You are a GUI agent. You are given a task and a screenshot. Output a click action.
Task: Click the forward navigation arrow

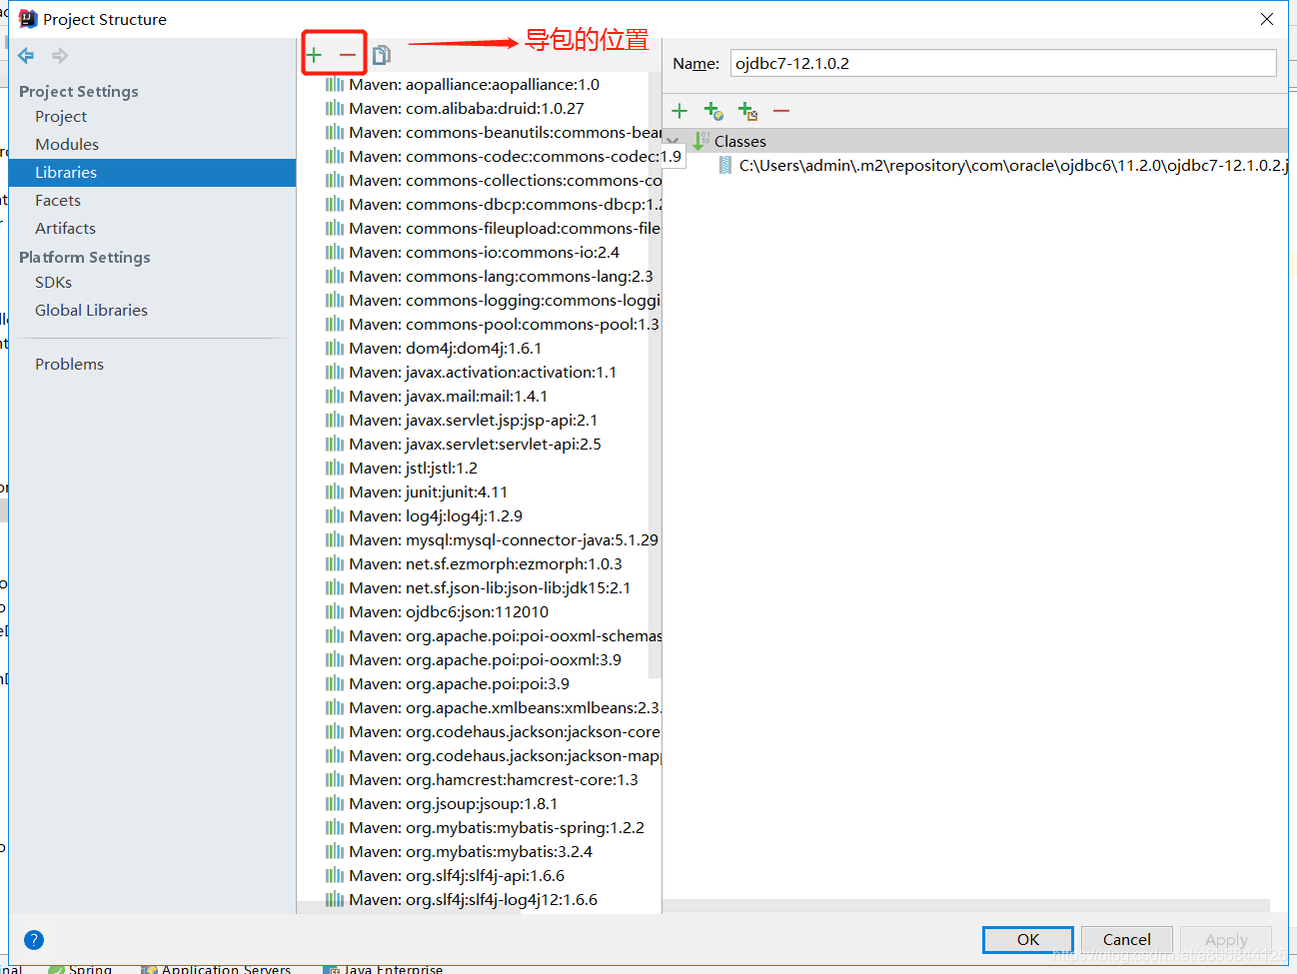pyautogui.click(x=60, y=56)
